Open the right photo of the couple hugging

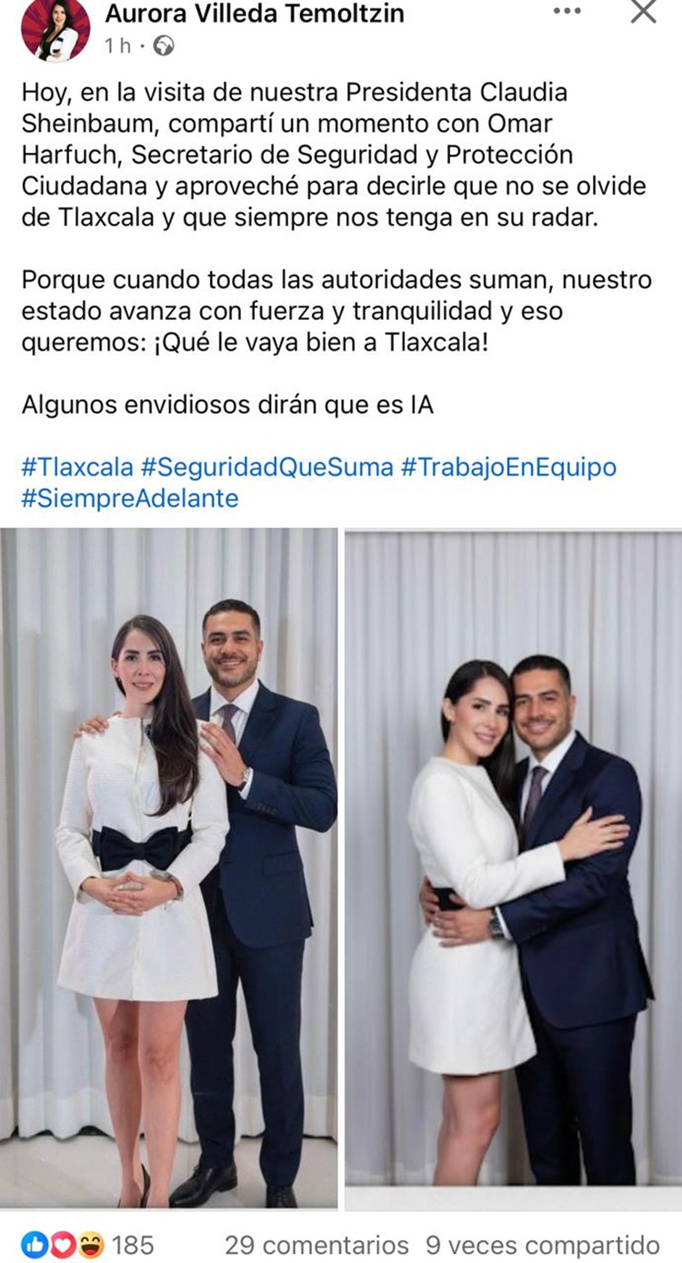[x=513, y=870]
